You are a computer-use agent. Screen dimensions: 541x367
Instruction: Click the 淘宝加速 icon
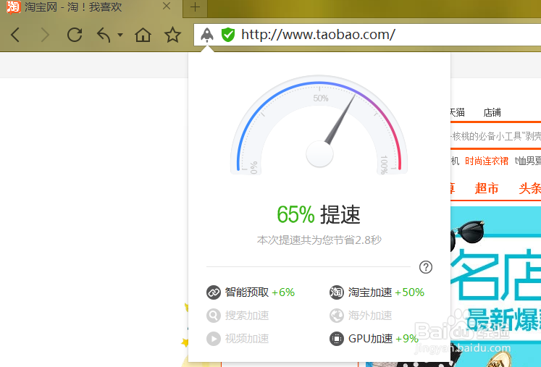click(x=337, y=292)
